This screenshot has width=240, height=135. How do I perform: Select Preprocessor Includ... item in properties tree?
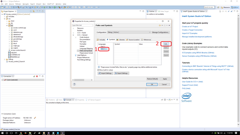point(86,53)
